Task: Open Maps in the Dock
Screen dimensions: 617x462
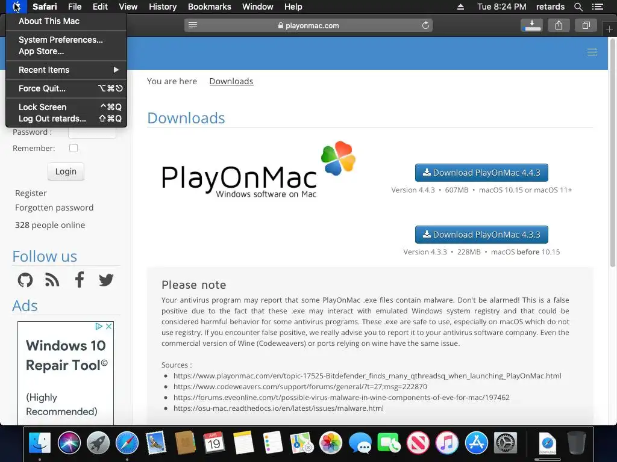Action: [301, 443]
